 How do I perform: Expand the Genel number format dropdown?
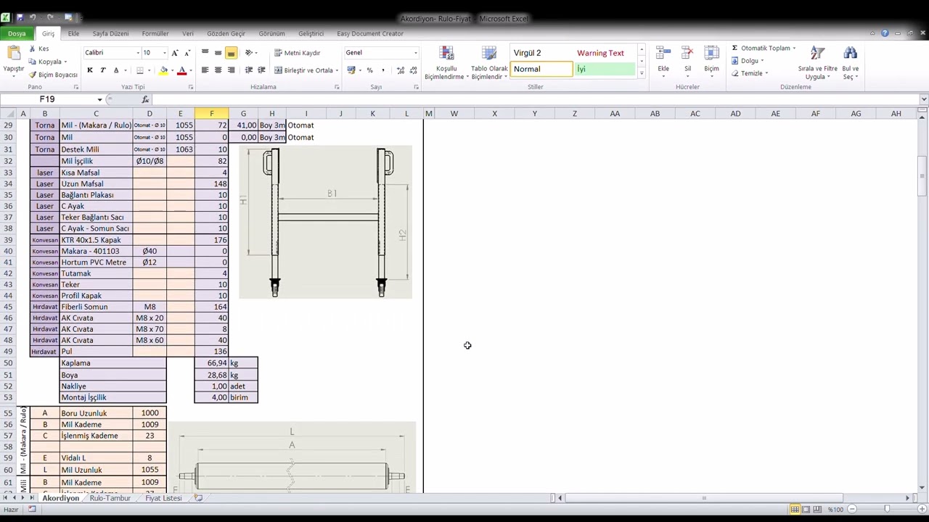(x=415, y=53)
